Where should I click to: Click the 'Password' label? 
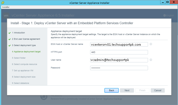pos(55,68)
